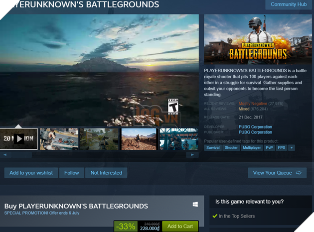Screen dimensions: 314x232
Task: Select the blue scaffolding screenshot thumbnail
Action: pos(178,139)
